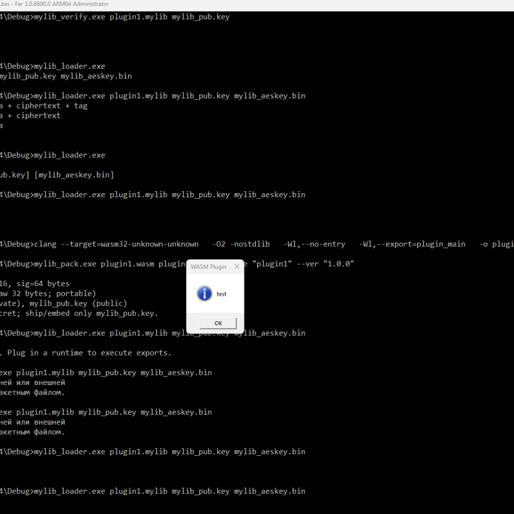
Task: Select the "test" message text in the dialog
Action: (221, 294)
